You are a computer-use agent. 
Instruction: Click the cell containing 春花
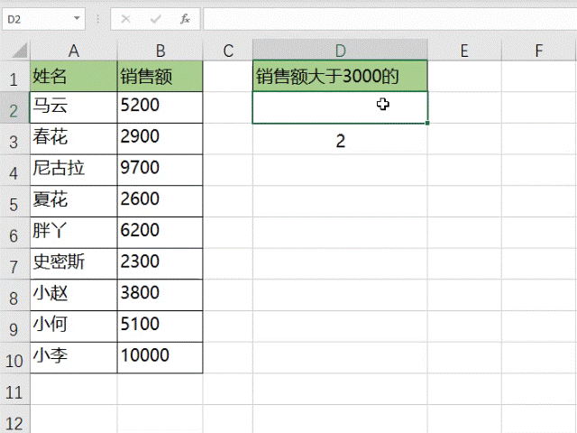click(x=74, y=139)
